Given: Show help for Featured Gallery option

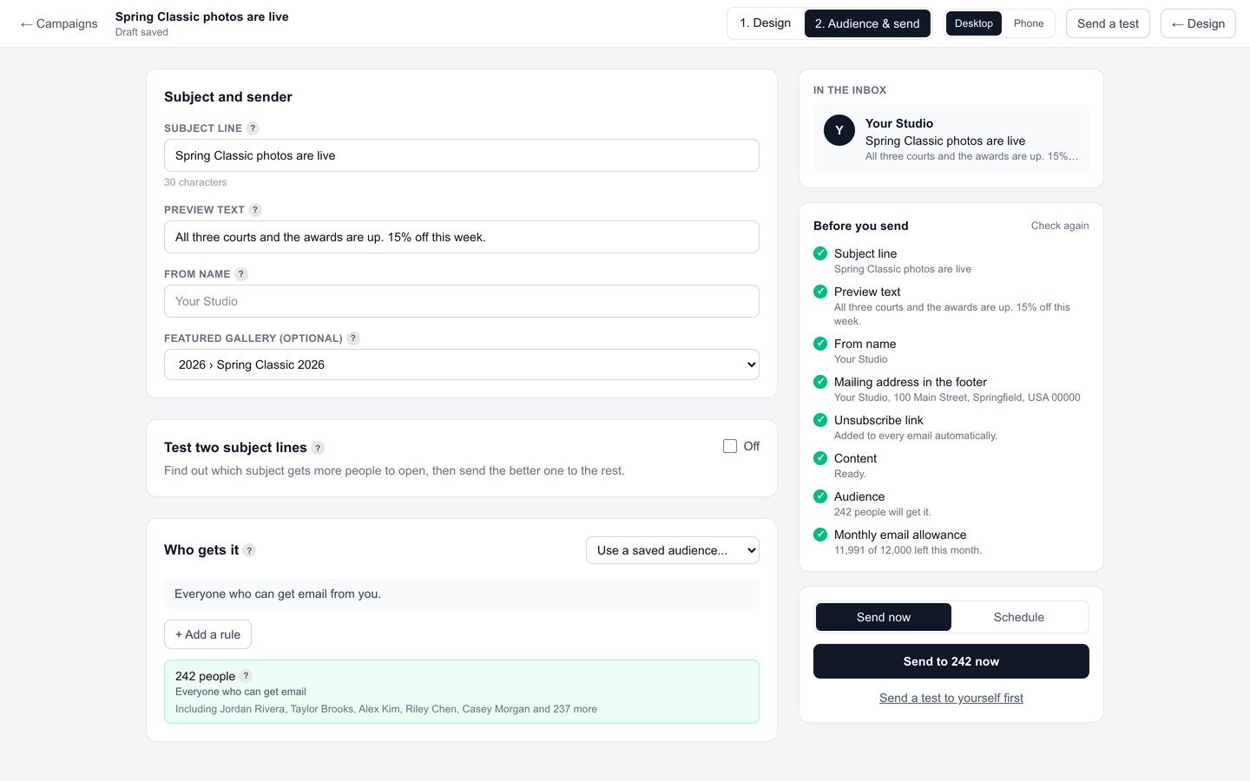Looking at the screenshot, I should [x=353, y=338].
